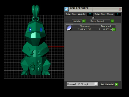This screenshot has width=129, height=97.
Task: Click the 0.032tw weight cell
Action: click(x=107, y=29)
